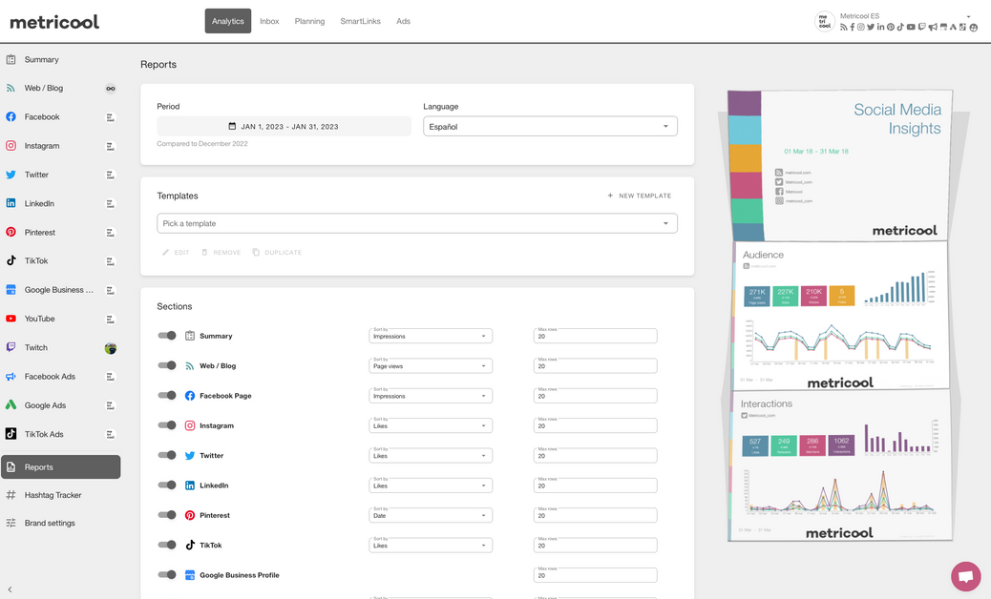Click the Summary Max rows field

pos(596,336)
